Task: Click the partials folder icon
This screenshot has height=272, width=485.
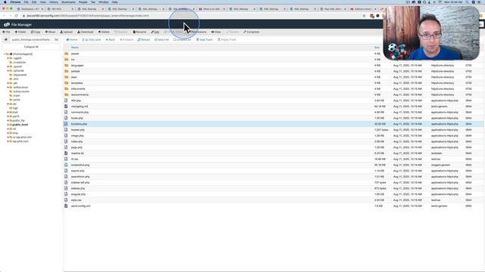Action: 66,71
